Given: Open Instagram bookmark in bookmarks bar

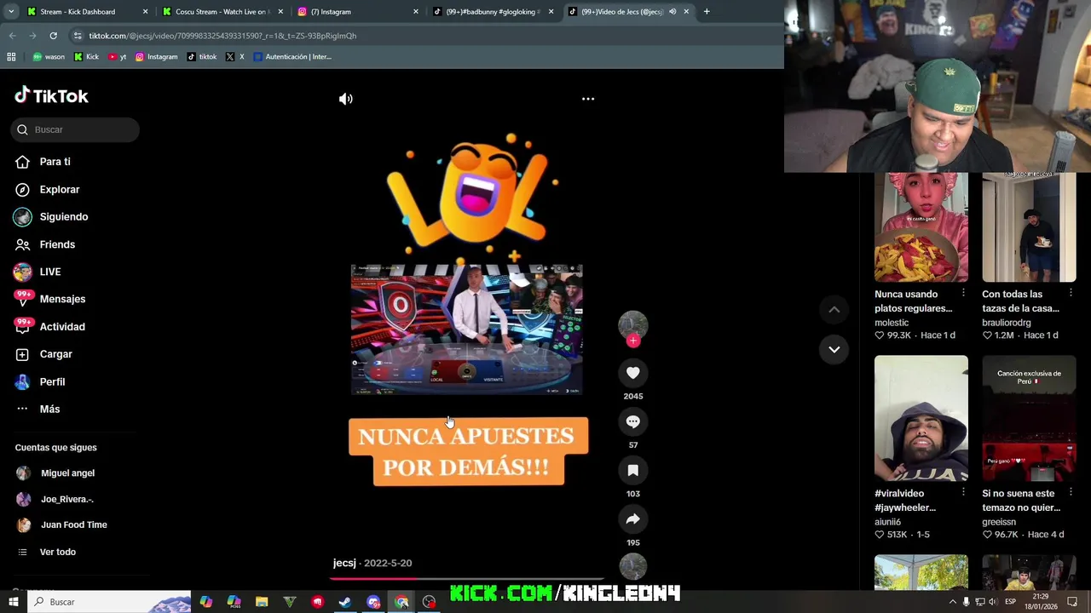Looking at the screenshot, I should (156, 57).
